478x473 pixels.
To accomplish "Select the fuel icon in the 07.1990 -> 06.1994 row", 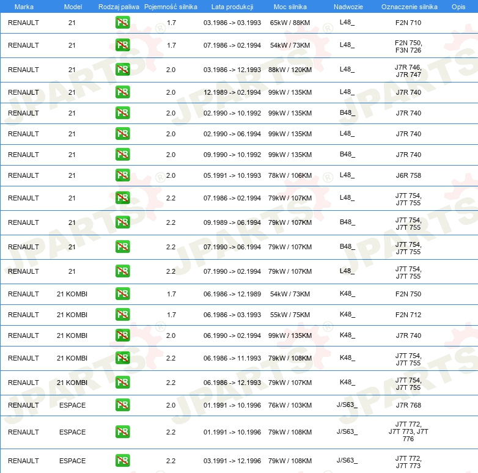I will (x=122, y=246).
